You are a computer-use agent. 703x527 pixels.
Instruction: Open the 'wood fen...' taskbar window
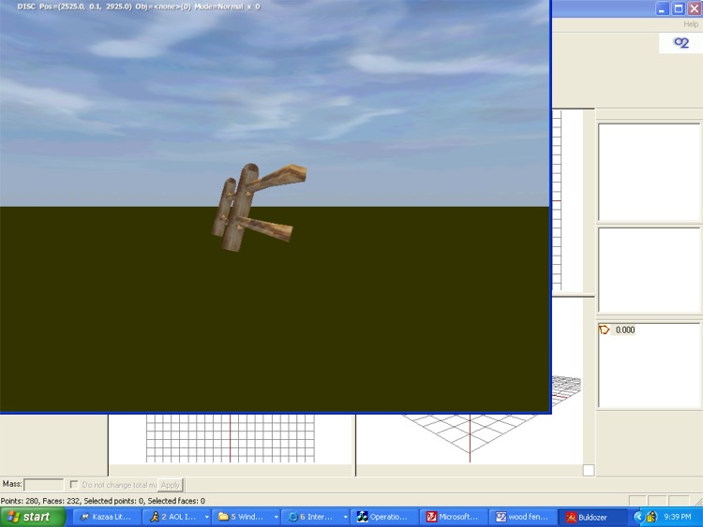(x=522, y=517)
